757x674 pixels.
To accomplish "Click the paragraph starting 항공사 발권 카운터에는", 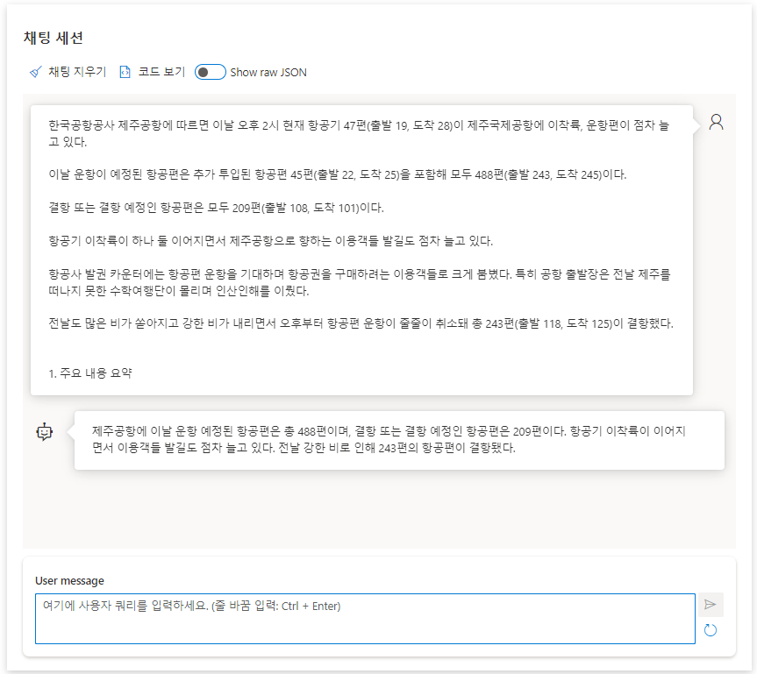I will pos(360,283).
